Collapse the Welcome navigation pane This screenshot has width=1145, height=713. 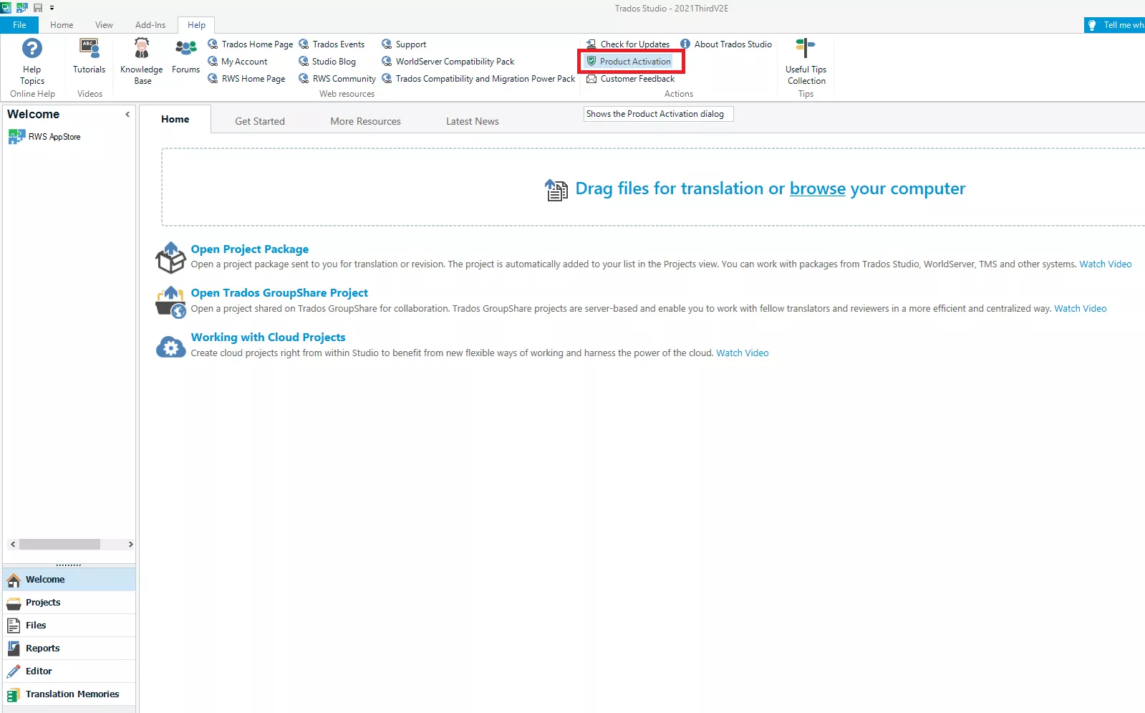[127, 114]
